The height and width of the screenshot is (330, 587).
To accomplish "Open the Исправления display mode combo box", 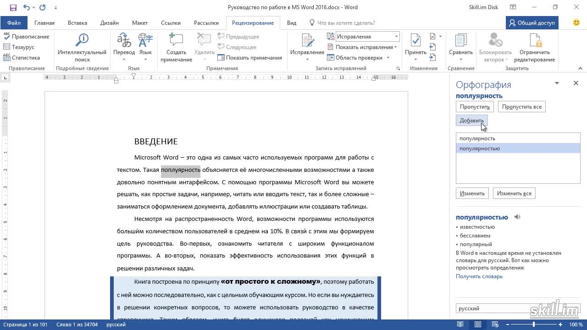I will (368, 37).
